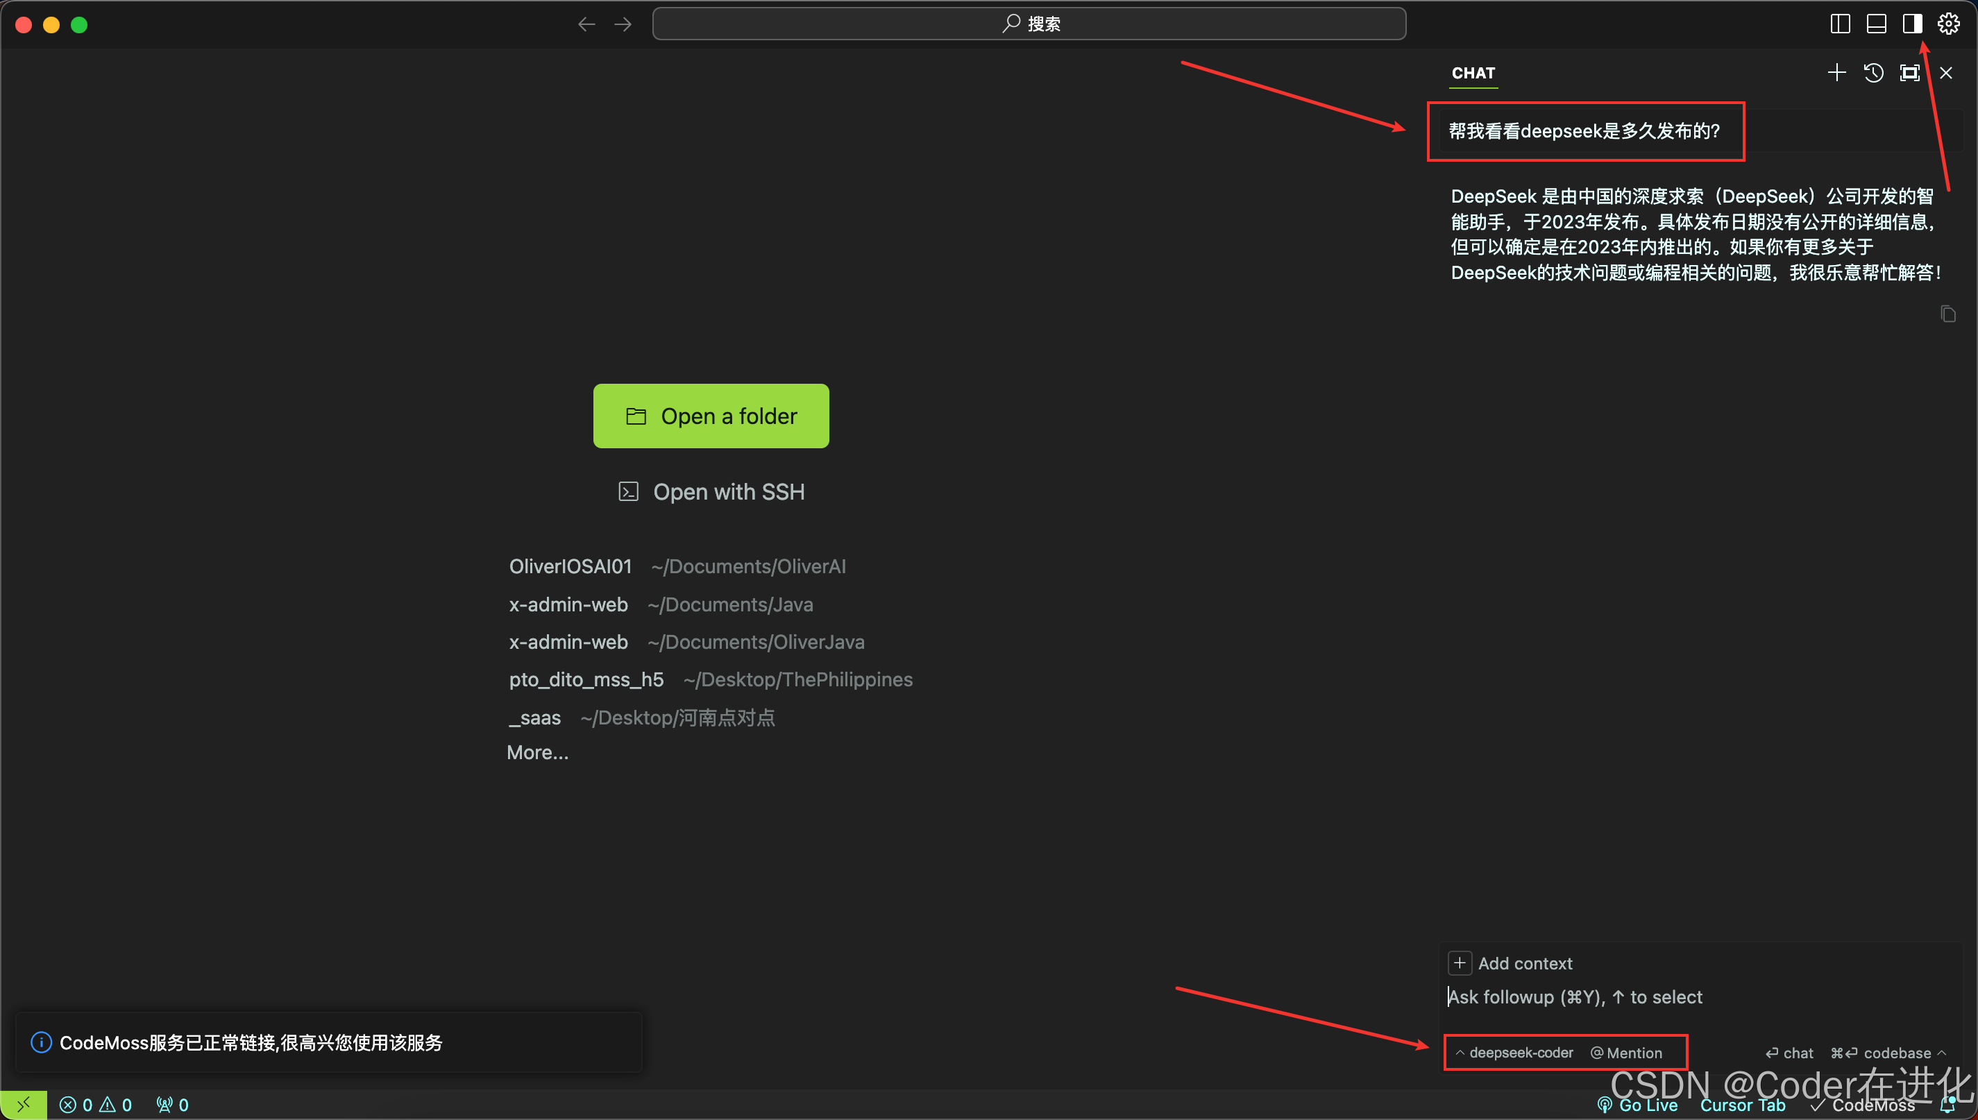Open chat history clock icon

pyautogui.click(x=1873, y=72)
